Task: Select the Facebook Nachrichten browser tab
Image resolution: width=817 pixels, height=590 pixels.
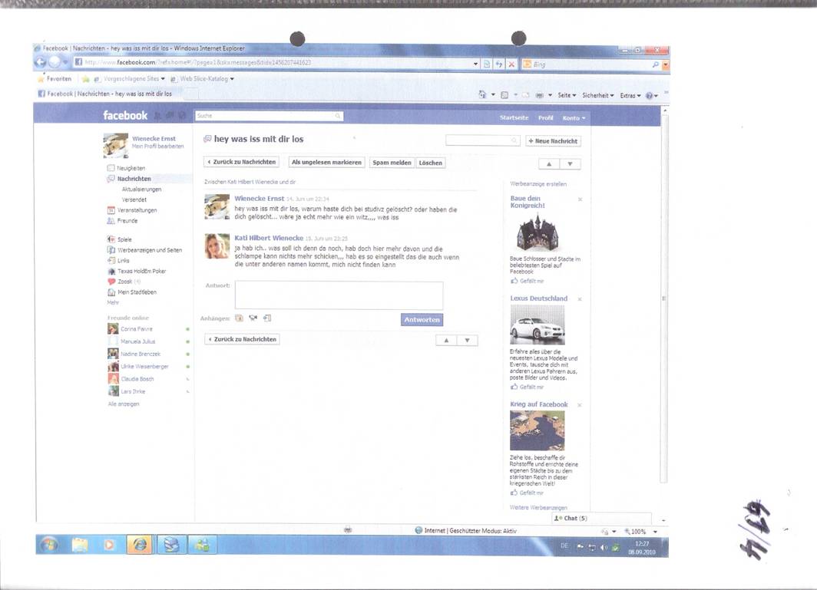Action: point(109,94)
